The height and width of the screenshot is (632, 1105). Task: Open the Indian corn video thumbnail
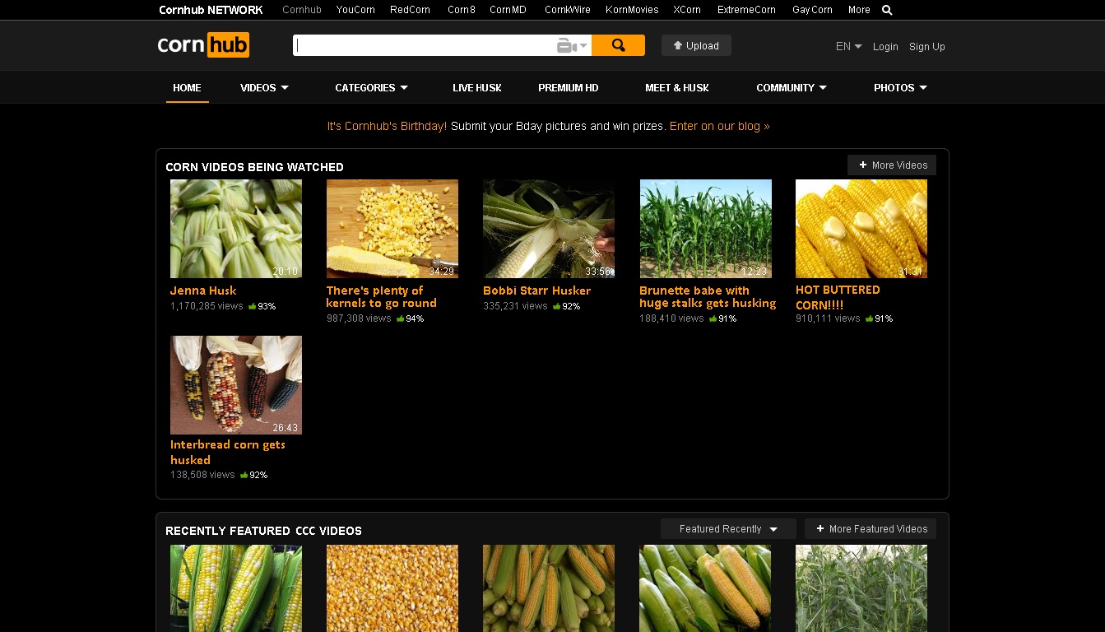pos(236,384)
